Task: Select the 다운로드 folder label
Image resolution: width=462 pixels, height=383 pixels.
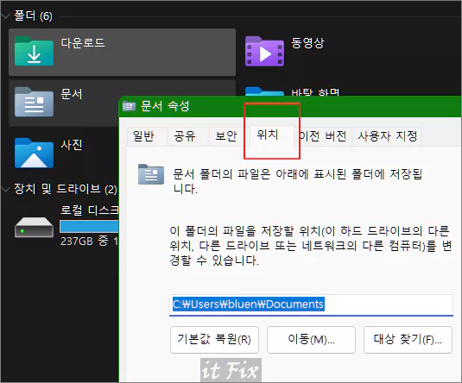Action: pos(83,43)
